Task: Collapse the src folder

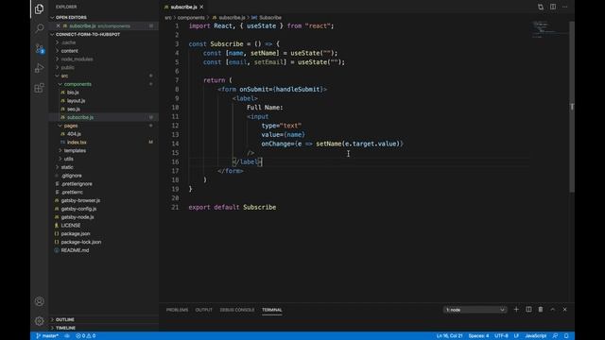Action: pos(64,76)
